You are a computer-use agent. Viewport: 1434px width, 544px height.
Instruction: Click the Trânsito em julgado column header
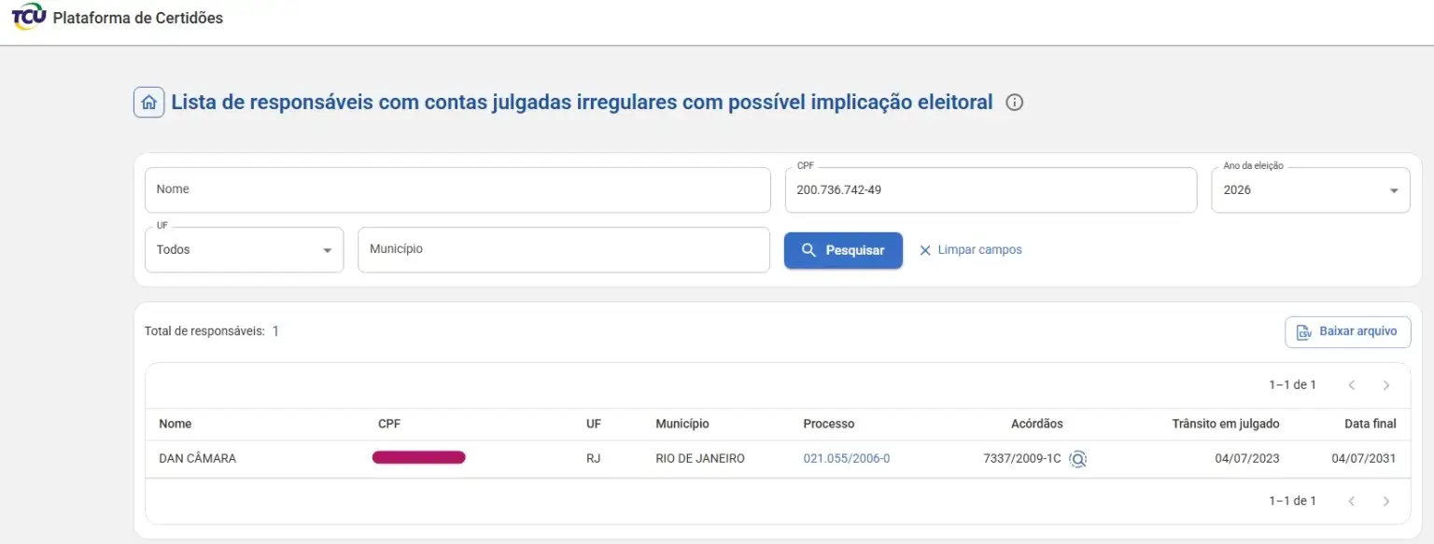[x=1226, y=425]
